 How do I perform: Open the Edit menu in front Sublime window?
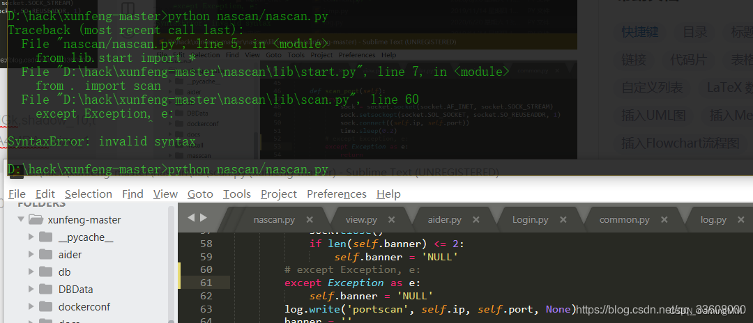tap(45, 194)
